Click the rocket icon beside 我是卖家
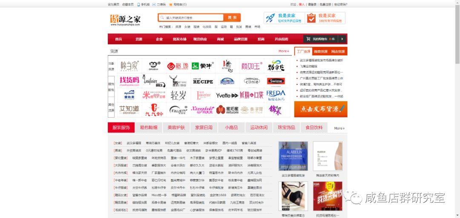 270,18
